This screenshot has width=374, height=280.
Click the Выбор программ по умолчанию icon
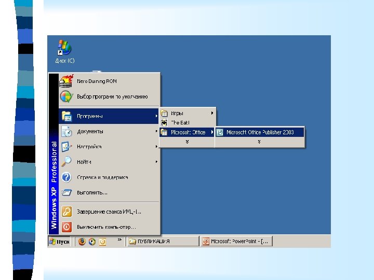pyautogui.click(x=66, y=96)
